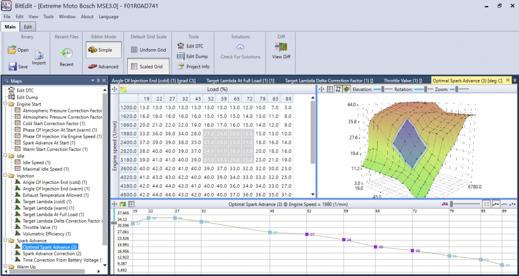Click the graph point labeled 27 at load 52
Viewport: 519px width, 276px height.
click(x=307, y=234)
